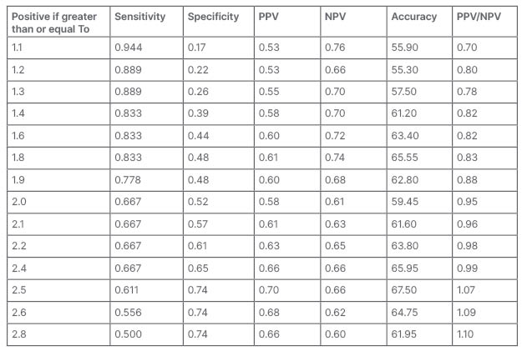
Task: Click the PPV/NPV column header
Action: click(479, 17)
